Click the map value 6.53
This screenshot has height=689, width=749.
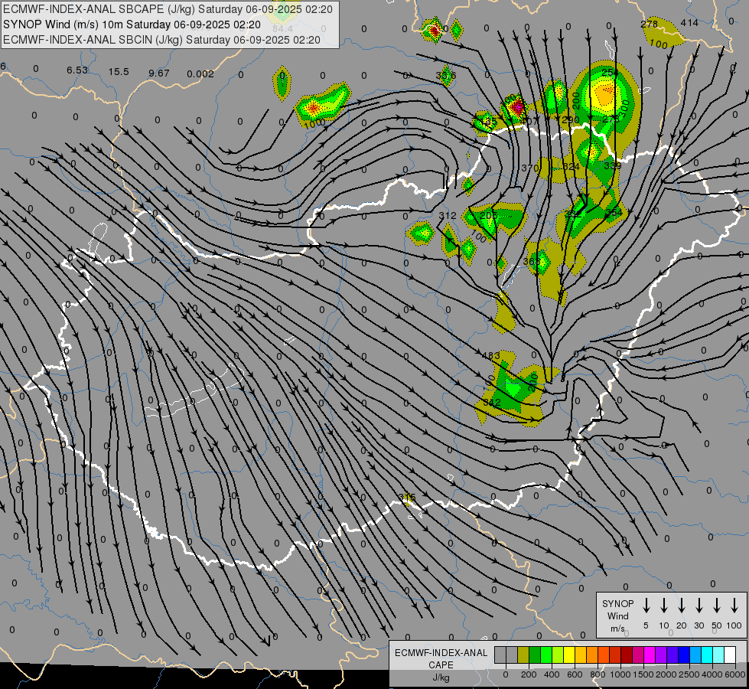pyautogui.click(x=77, y=70)
